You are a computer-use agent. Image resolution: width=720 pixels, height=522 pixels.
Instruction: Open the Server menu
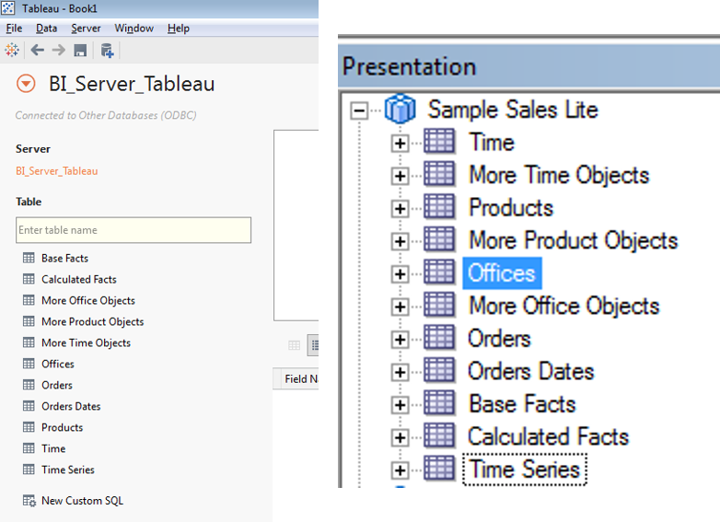click(x=86, y=29)
